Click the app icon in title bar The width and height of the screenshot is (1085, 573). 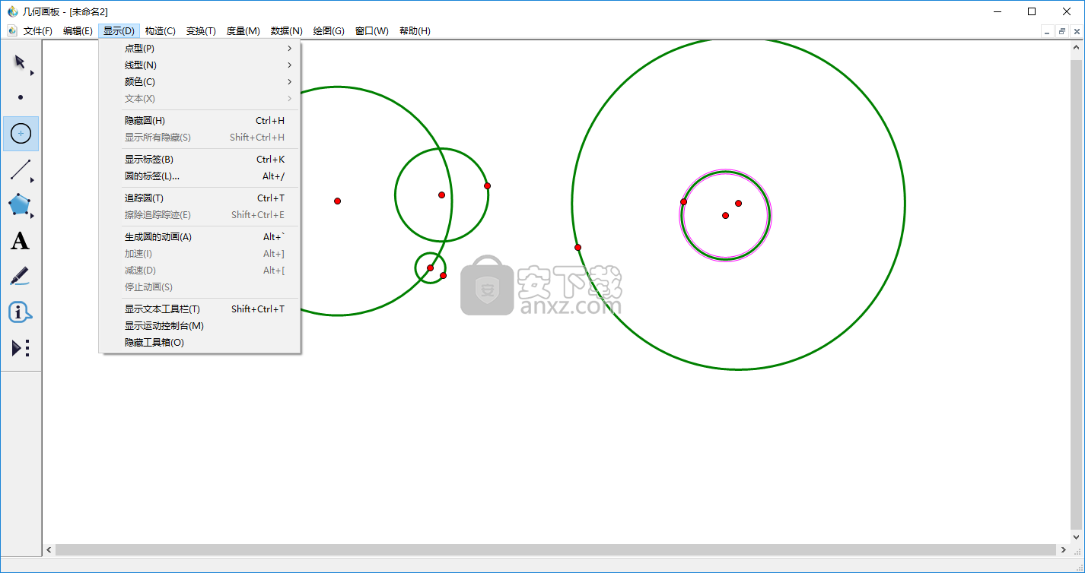click(12, 11)
